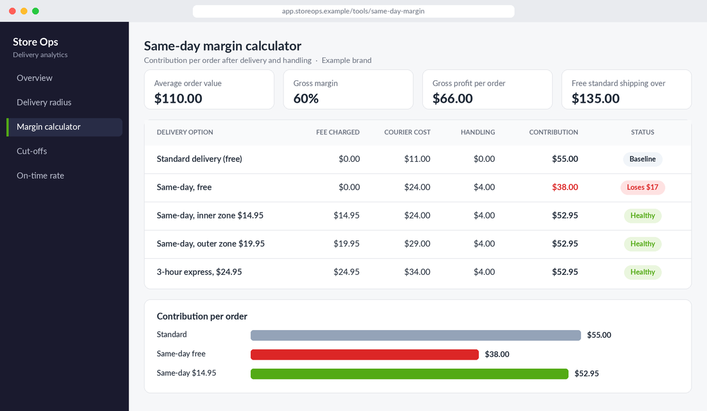Click the Contribution per order chart title
This screenshot has width=707, height=411.
[202, 317]
